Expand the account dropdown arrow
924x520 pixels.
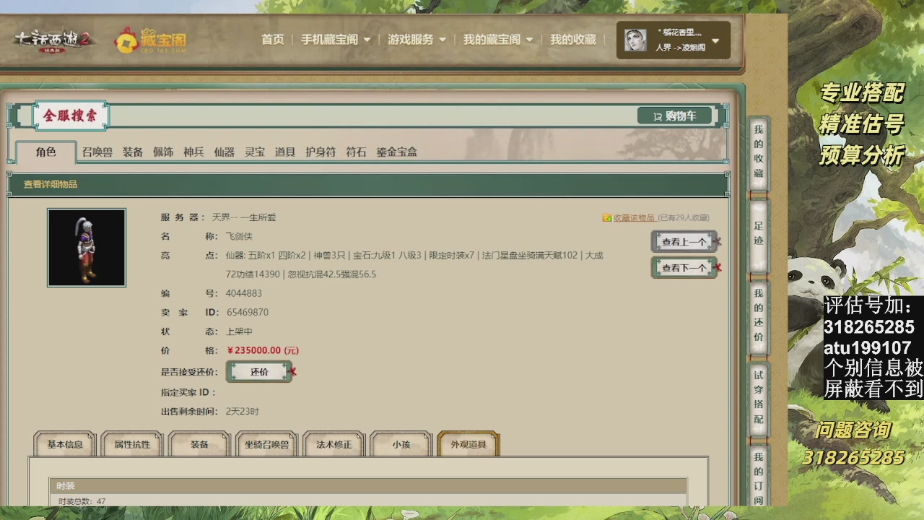coord(715,40)
